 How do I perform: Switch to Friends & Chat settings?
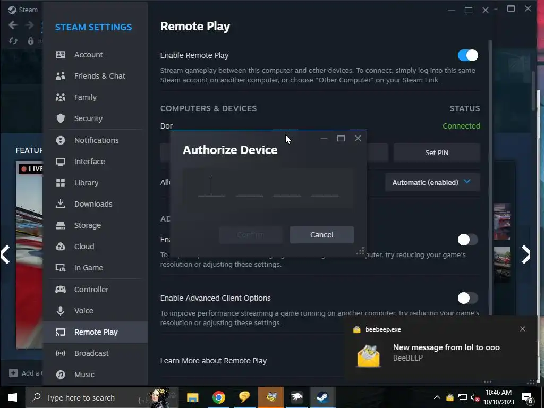[96, 76]
